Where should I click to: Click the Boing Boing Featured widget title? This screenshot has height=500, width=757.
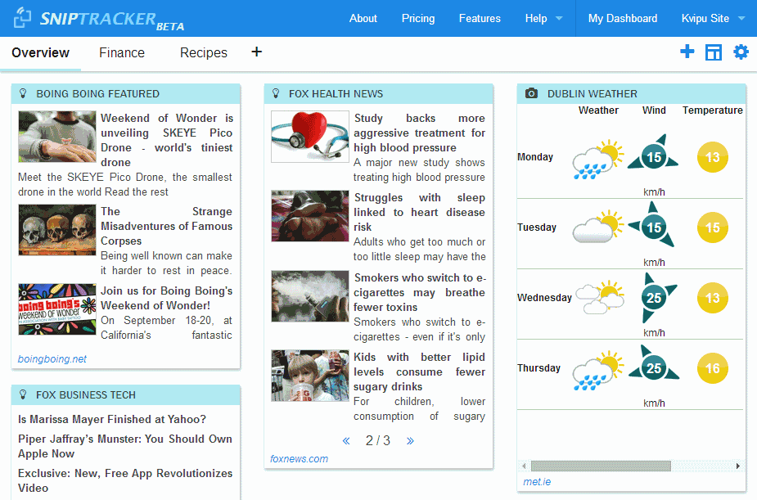click(98, 93)
